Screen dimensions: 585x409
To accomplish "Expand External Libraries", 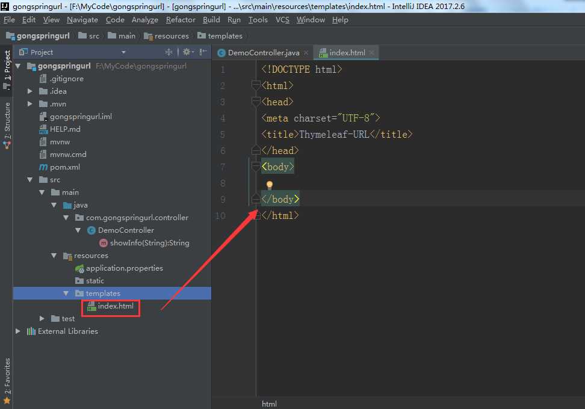I will tap(18, 331).
